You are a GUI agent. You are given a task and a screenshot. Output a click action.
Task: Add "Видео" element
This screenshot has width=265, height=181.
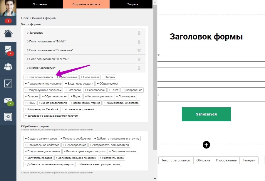[x=76, y=96]
